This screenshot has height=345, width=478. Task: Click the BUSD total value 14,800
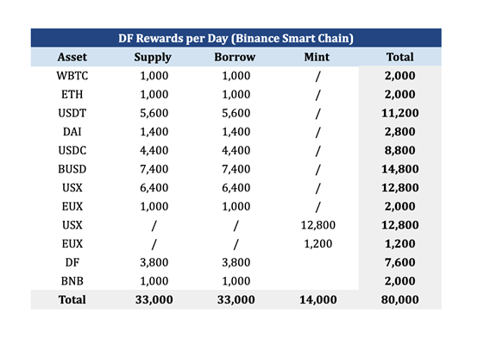click(x=400, y=169)
